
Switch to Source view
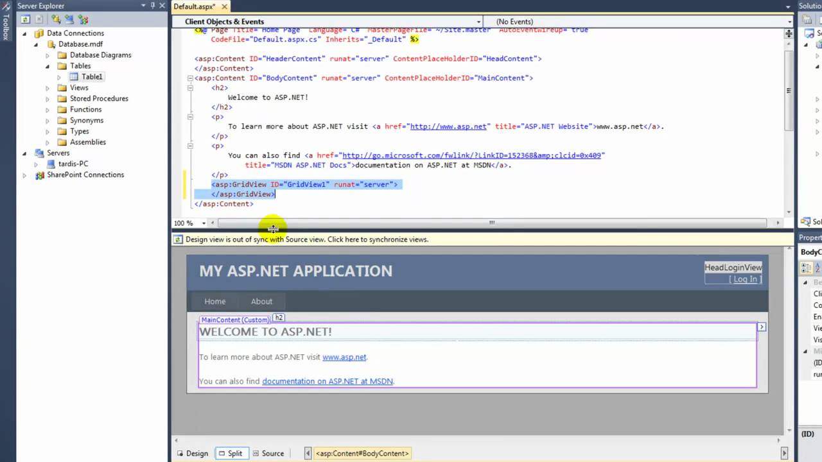pos(268,454)
